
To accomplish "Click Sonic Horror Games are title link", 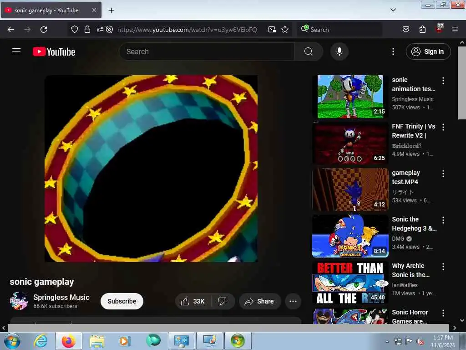I will (x=410, y=317).
